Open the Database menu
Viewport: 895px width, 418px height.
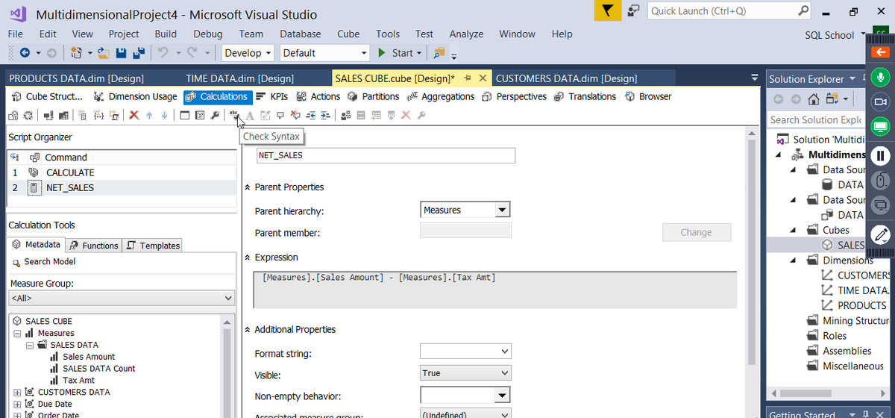[301, 34]
